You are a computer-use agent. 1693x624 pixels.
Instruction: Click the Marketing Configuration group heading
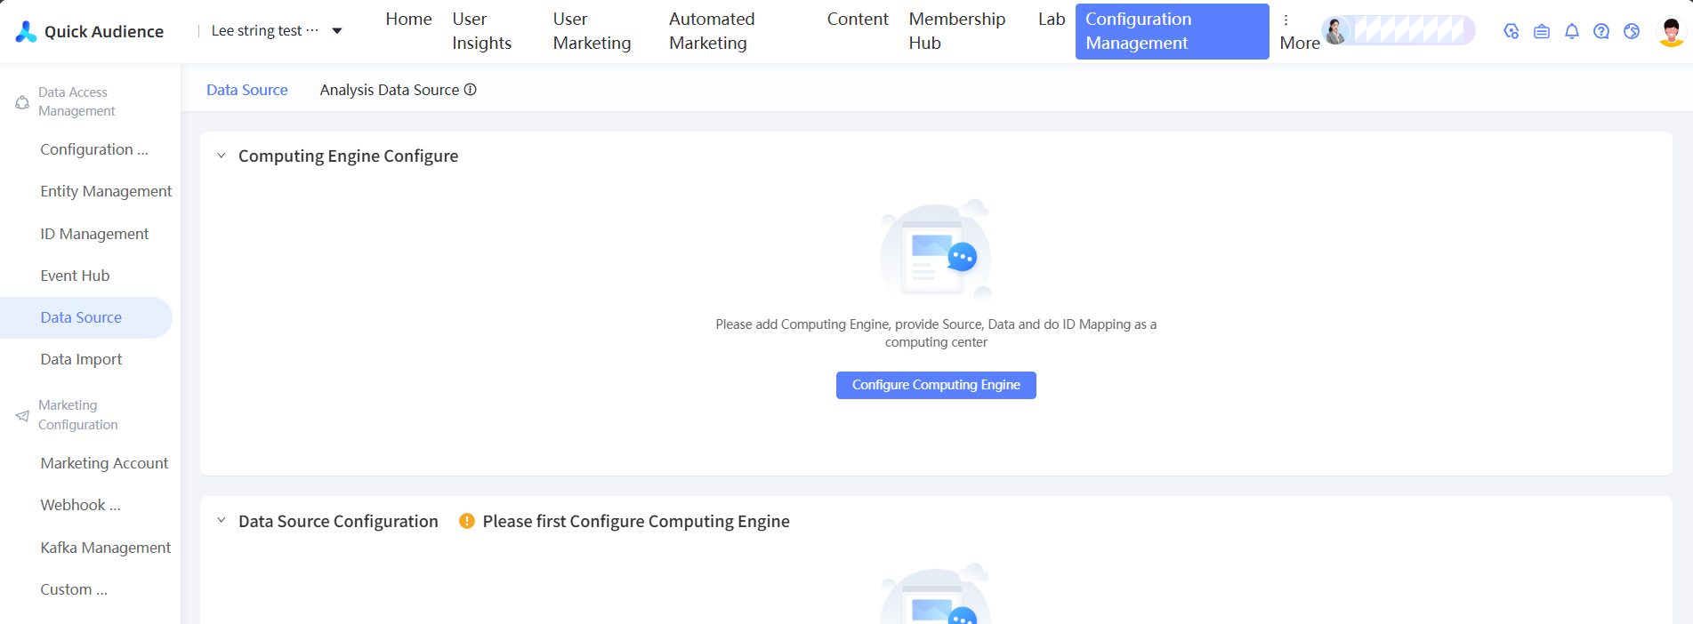click(78, 415)
